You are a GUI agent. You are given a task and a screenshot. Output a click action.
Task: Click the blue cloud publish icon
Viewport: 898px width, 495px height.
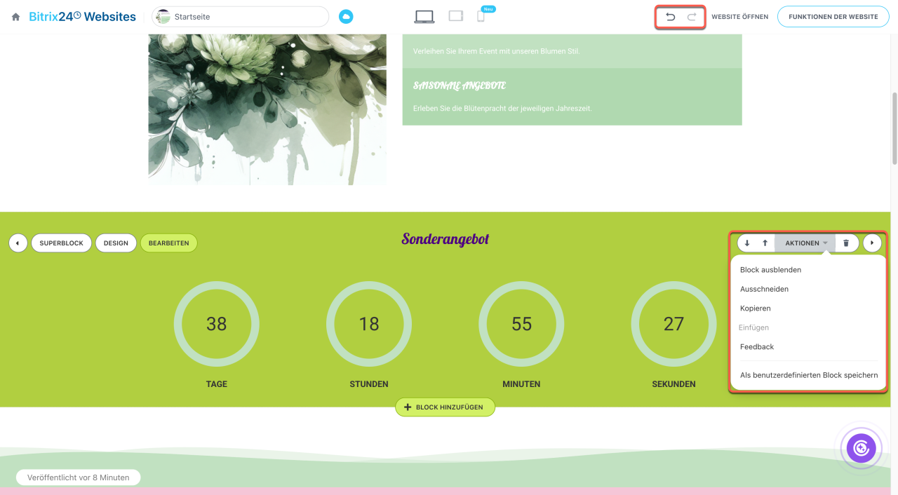click(346, 17)
